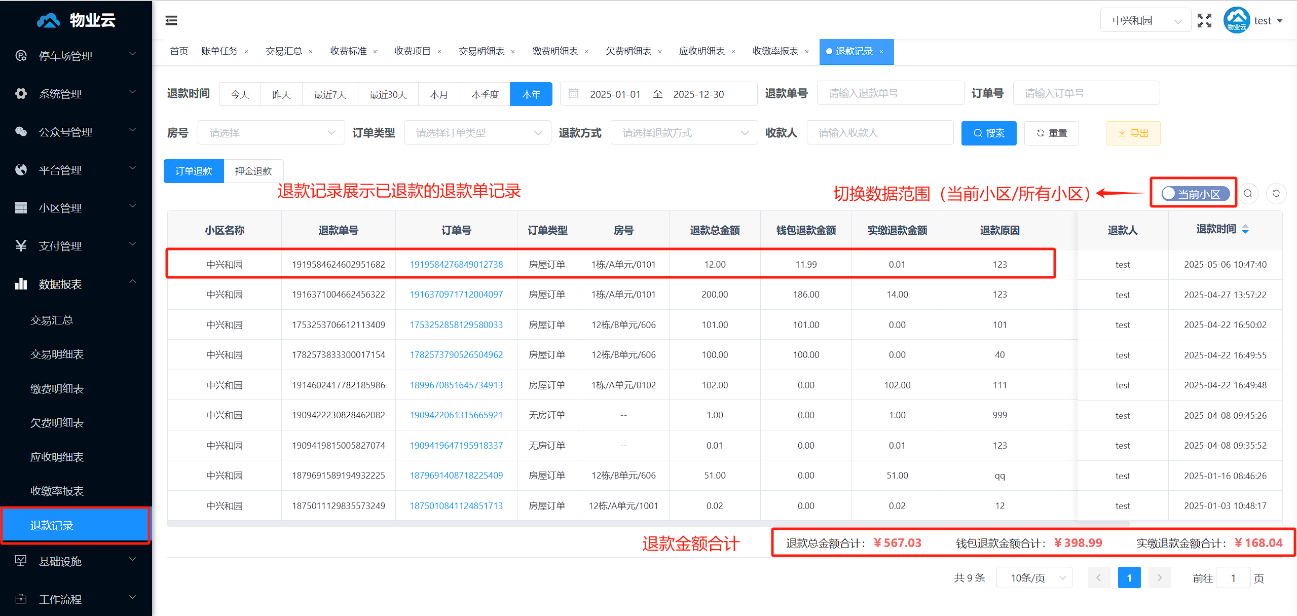Select 本年 time filter
The width and height of the screenshot is (1297, 616).
[x=531, y=94]
